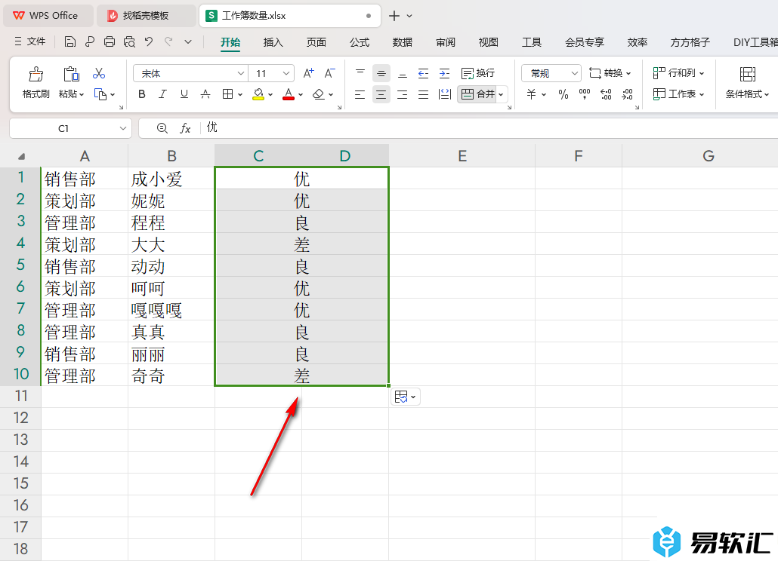Viewport: 778px width, 561px height.
Task: Switch to the Review tab (审阅)
Action: (445, 42)
